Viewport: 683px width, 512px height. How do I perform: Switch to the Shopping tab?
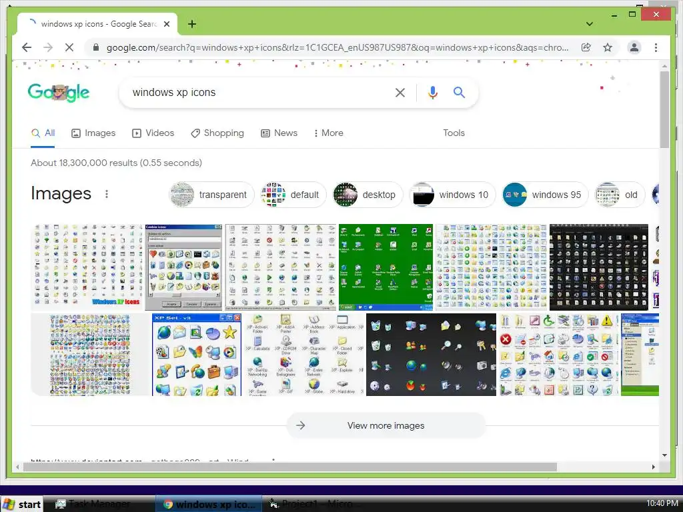[x=217, y=133]
